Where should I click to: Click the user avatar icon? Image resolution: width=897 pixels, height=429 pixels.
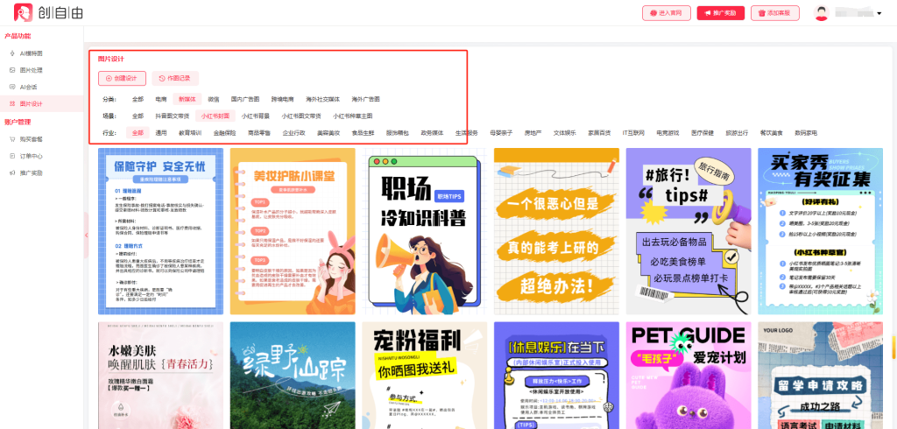tap(821, 13)
